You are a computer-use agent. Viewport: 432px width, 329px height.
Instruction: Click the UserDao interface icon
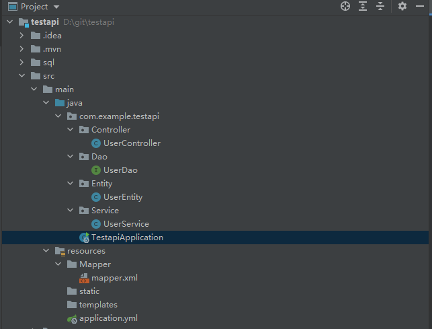(96, 170)
